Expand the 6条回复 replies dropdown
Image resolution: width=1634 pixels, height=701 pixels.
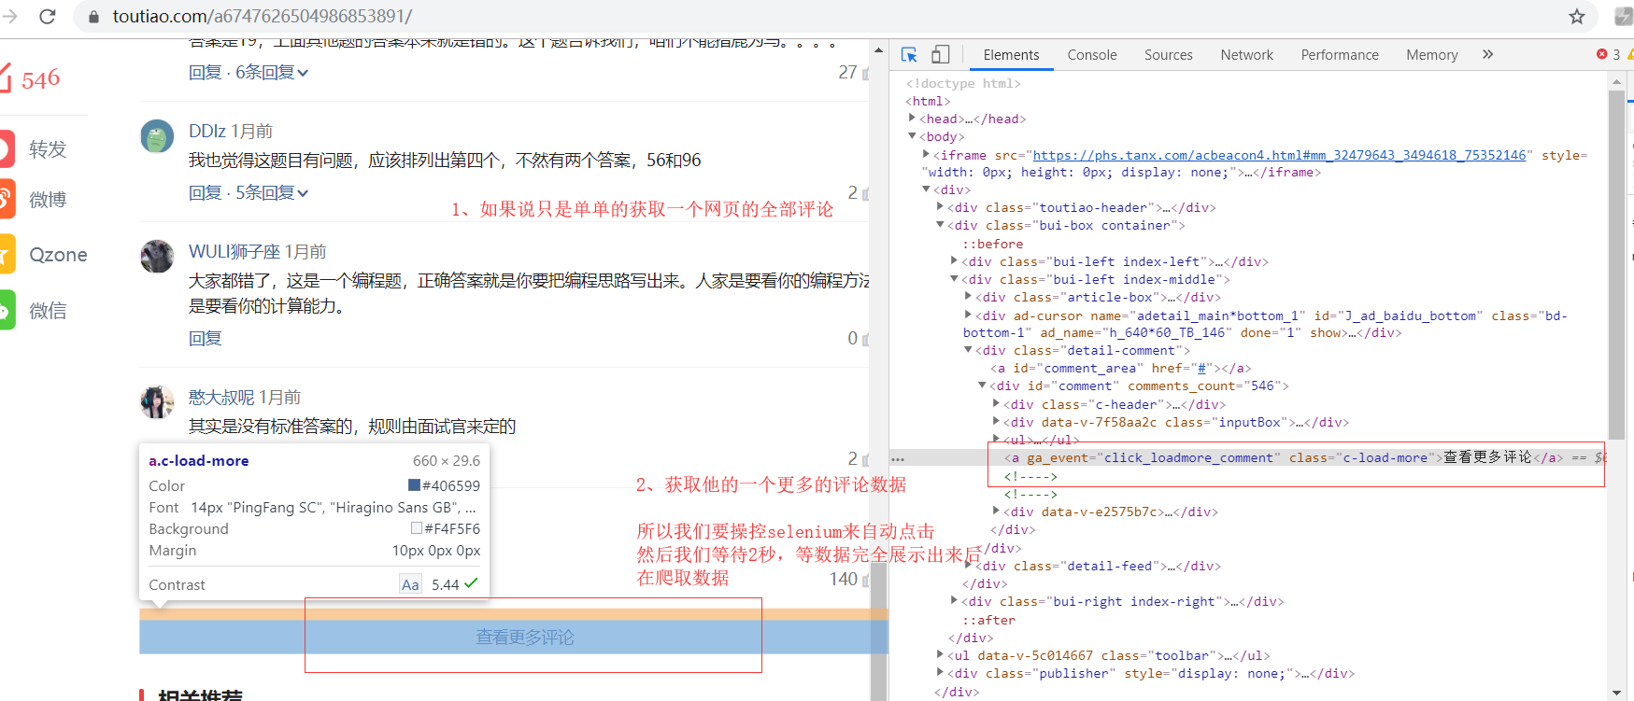coord(272,72)
